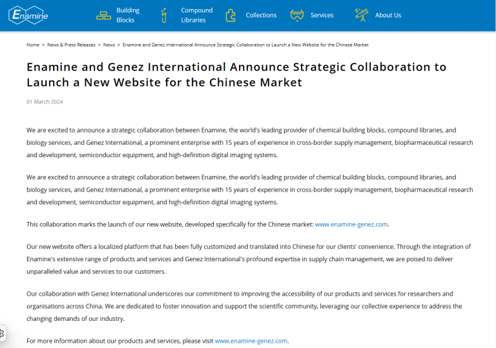Screen dimensions: 496x348
Task: Click the Building Blocks bricks icon
Action: point(103,16)
